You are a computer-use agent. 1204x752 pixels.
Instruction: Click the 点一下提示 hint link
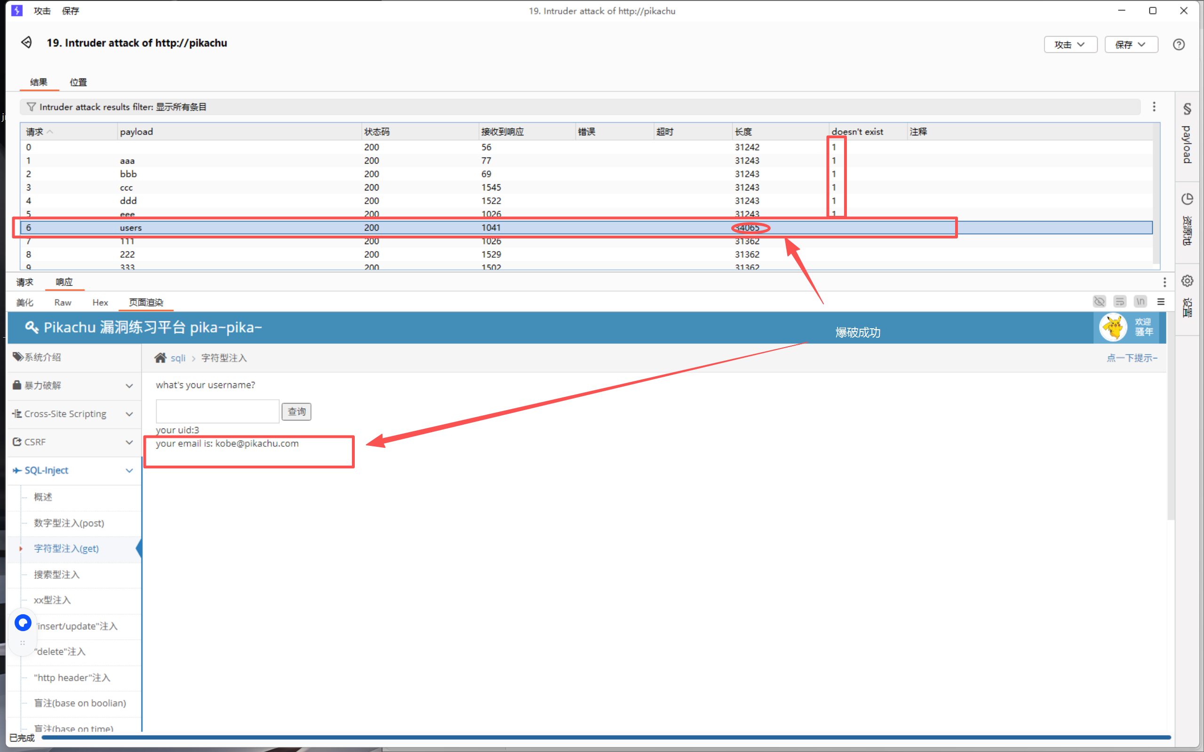tap(1132, 358)
